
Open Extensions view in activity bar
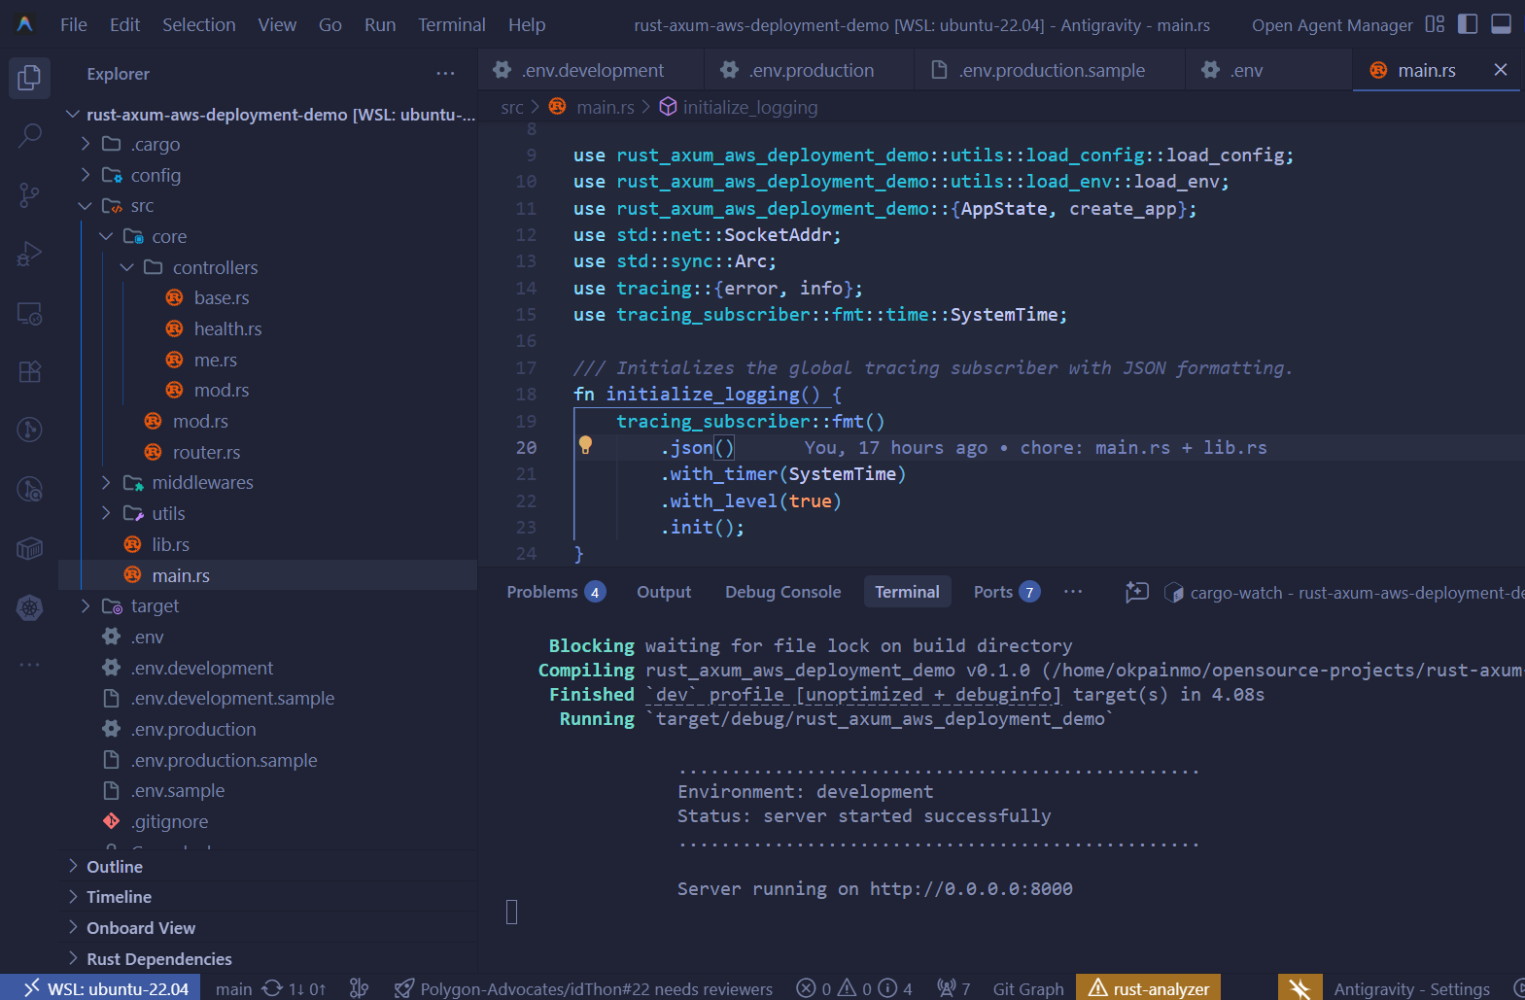[x=29, y=372]
